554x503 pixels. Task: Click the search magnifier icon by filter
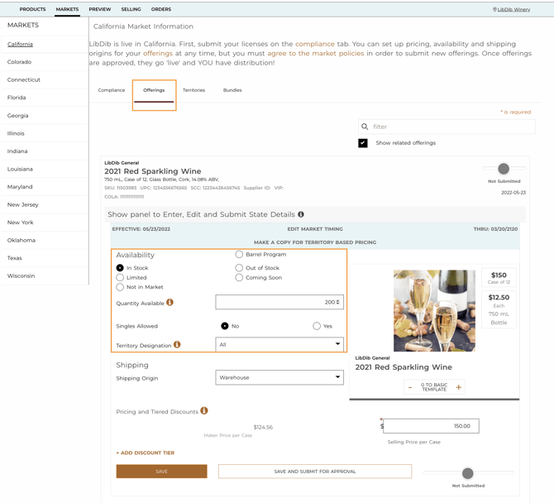[x=365, y=127]
